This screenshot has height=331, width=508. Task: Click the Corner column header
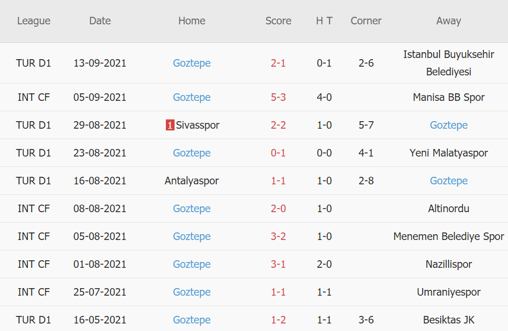click(x=366, y=21)
